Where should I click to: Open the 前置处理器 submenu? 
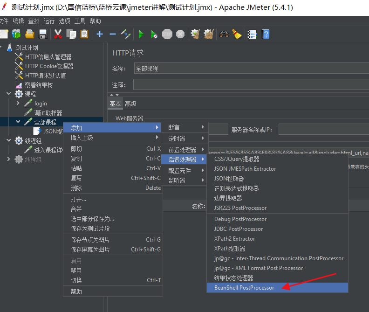point(185,150)
